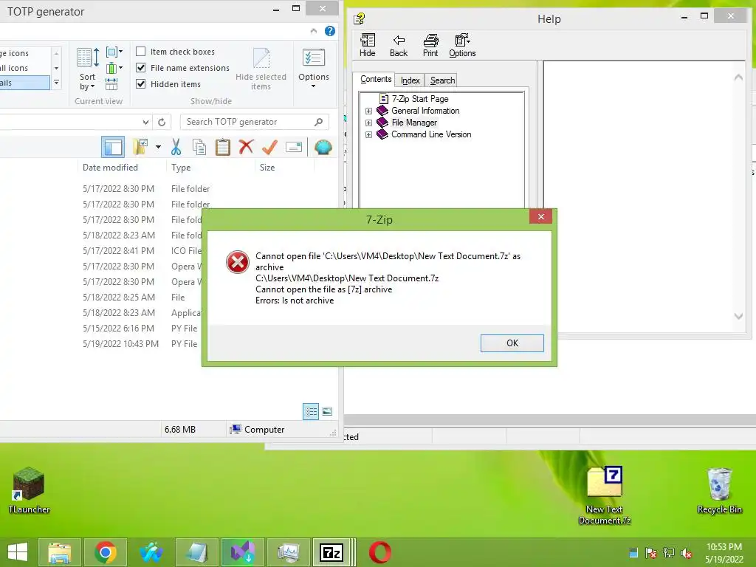Close the 7-Zip error dialog
This screenshot has width=756, height=567.
[540, 216]
